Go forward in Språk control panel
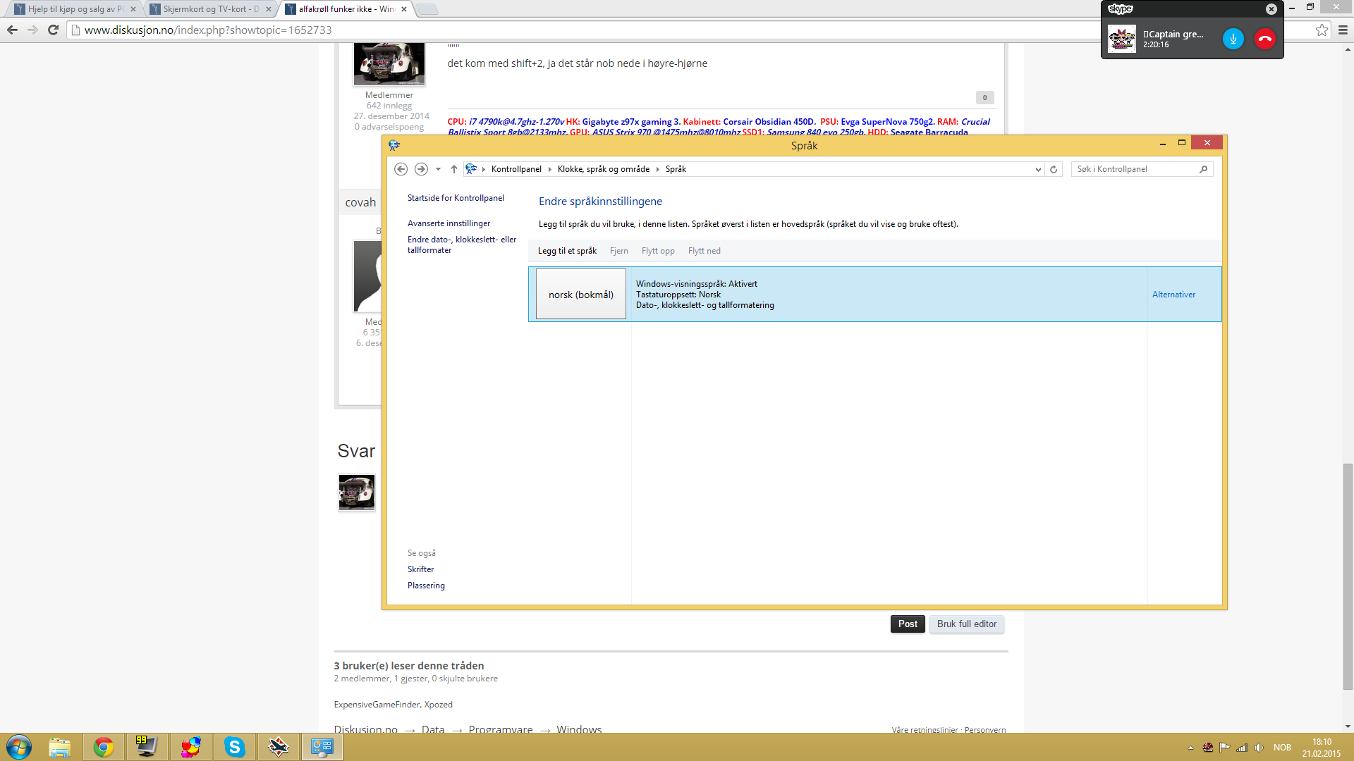Image resolution: width=1354 pixels, height=761 pixels. 421,169
